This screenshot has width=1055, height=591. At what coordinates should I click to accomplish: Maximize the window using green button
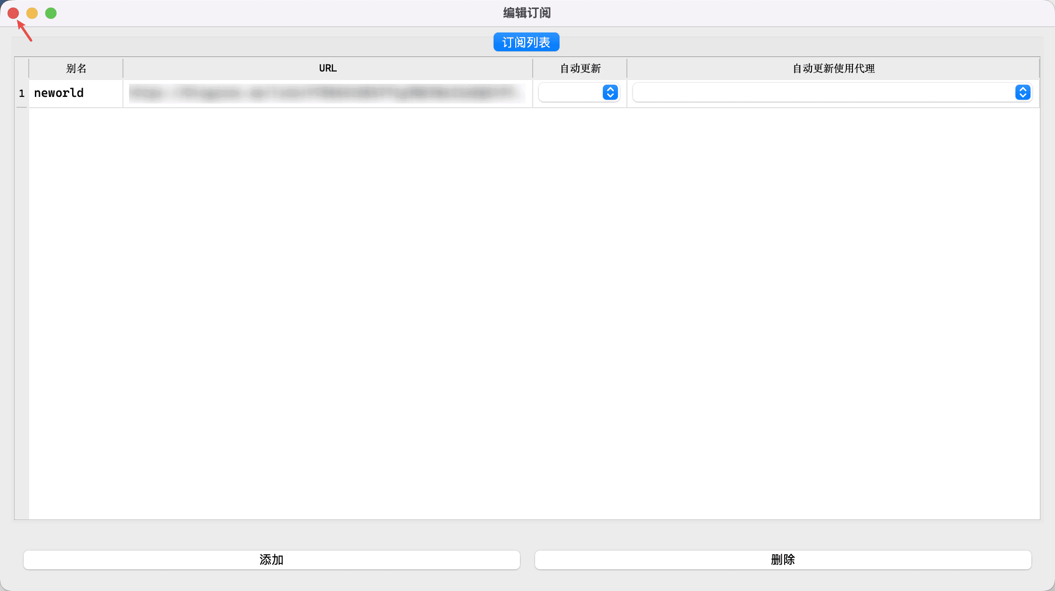pos(51,13)
